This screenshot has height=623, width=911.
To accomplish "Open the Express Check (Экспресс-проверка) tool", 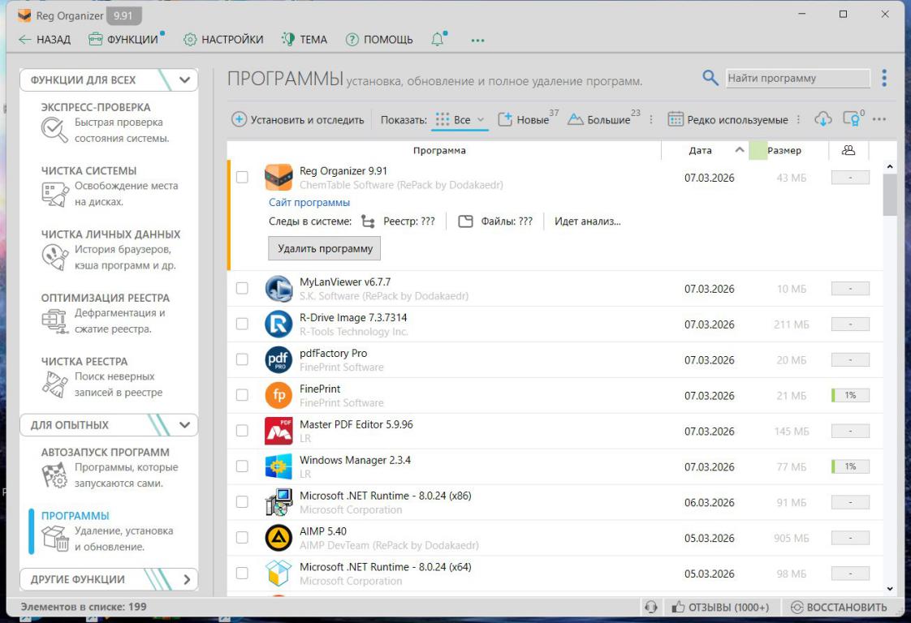I will [96, 107].
